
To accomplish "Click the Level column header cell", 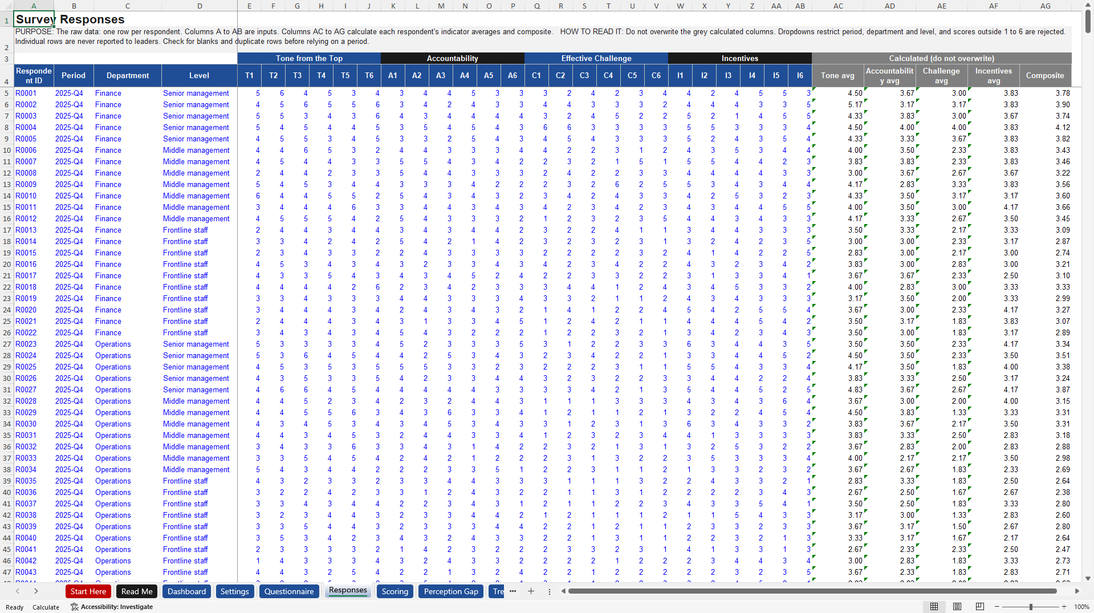I will (x=199, y=75).
